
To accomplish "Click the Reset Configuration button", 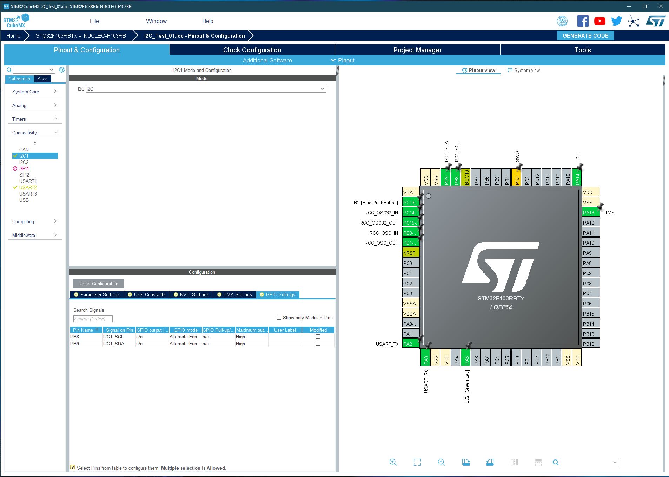I will (98, 284).
